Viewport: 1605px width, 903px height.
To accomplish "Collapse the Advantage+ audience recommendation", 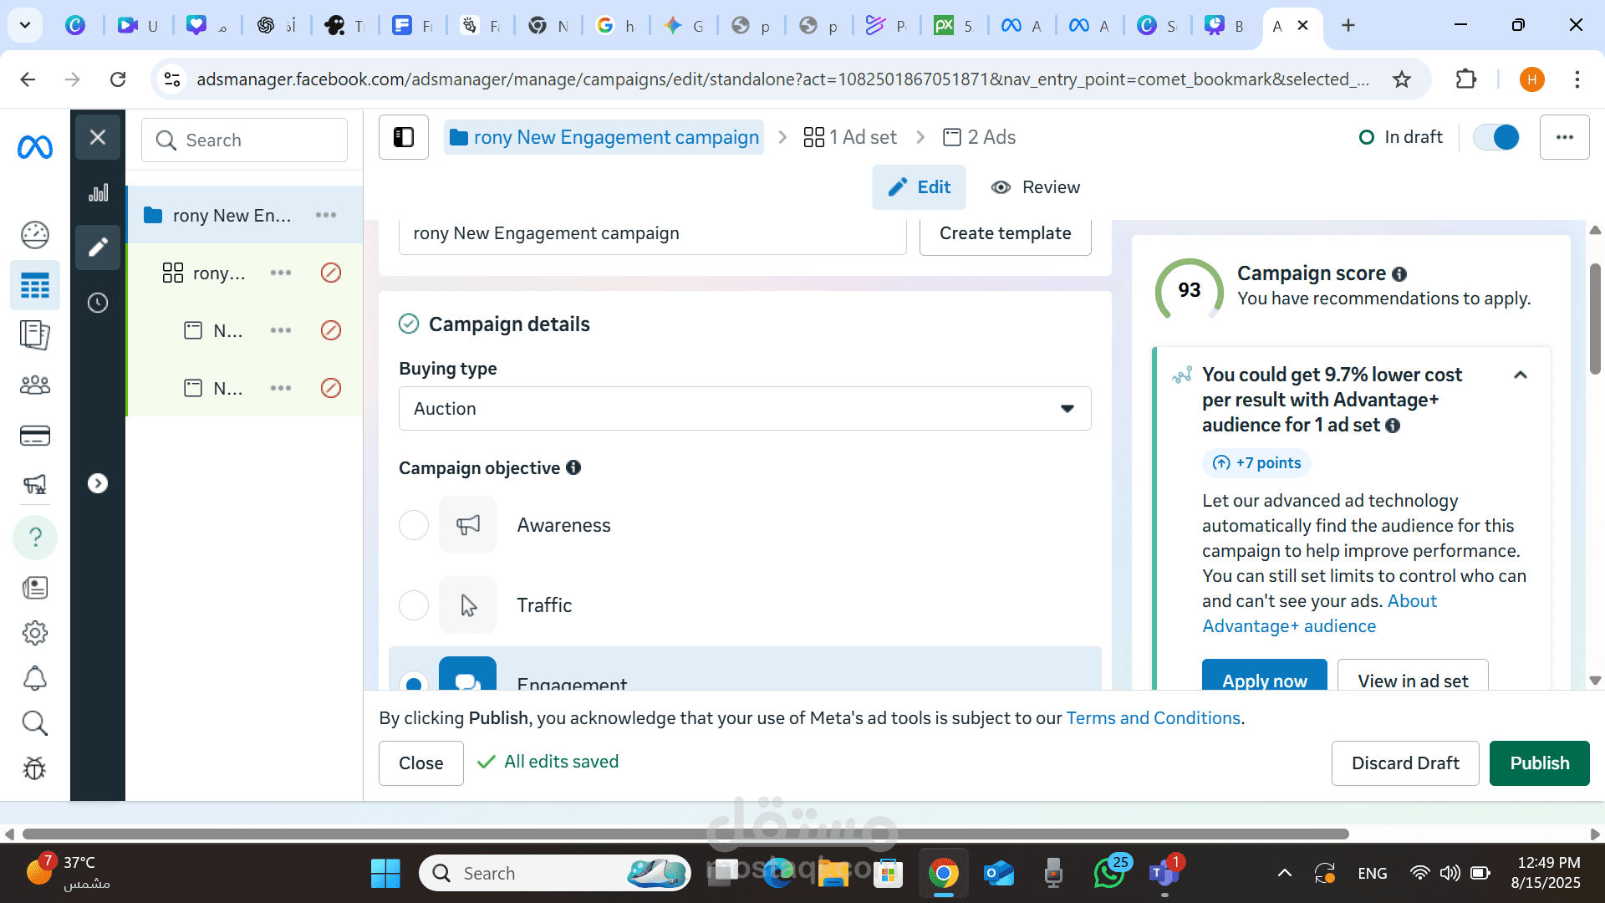I will (1521, 375).
